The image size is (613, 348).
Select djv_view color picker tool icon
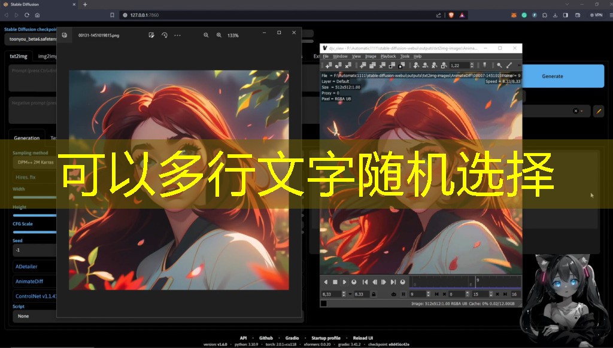tap(509, 65)
